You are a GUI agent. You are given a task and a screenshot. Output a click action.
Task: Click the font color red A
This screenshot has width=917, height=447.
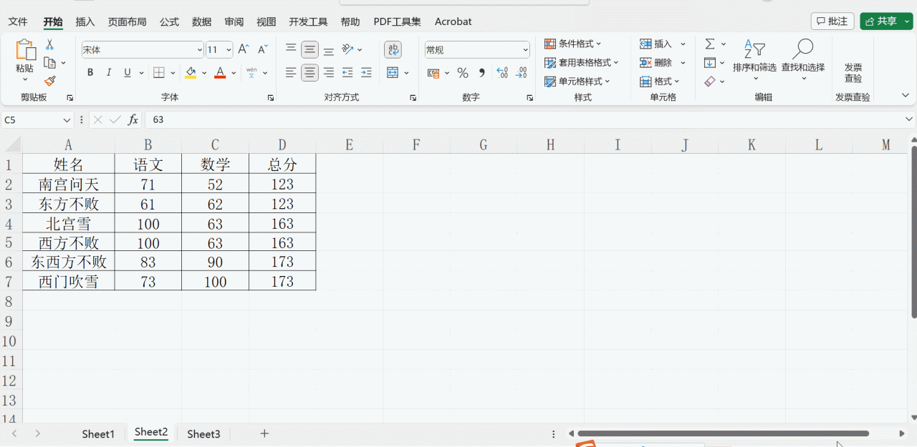(220, 72)
